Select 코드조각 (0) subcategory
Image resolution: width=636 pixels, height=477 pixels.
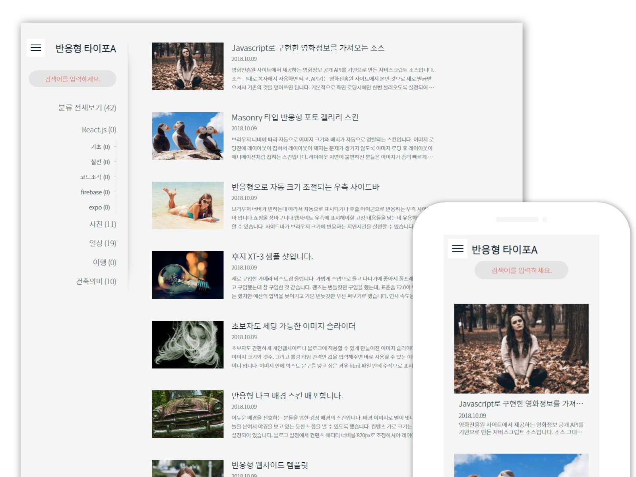(95, 177)
